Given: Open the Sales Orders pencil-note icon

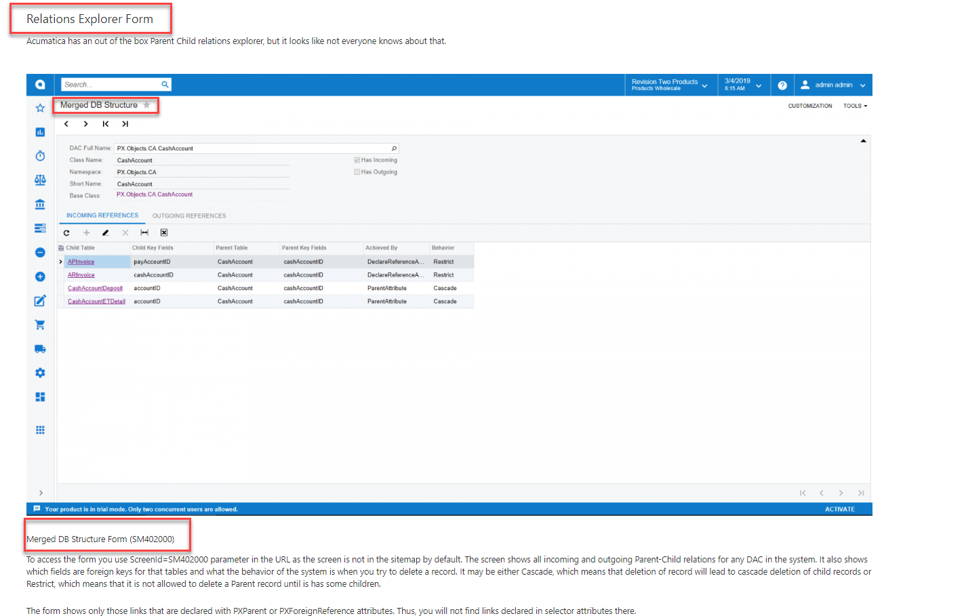Looking at the screenshot, I should (40, 300).
